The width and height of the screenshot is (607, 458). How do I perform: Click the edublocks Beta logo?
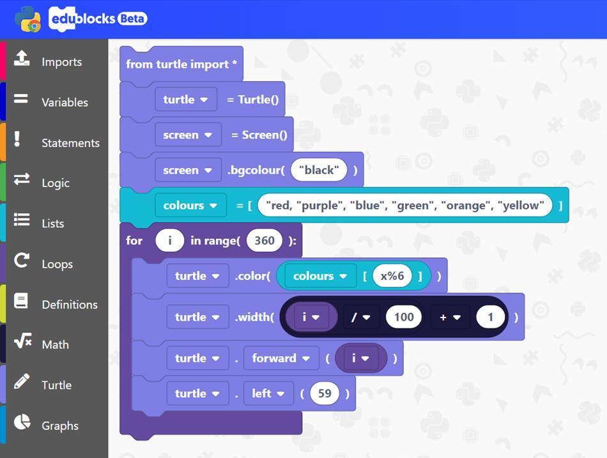pos(97,19)
